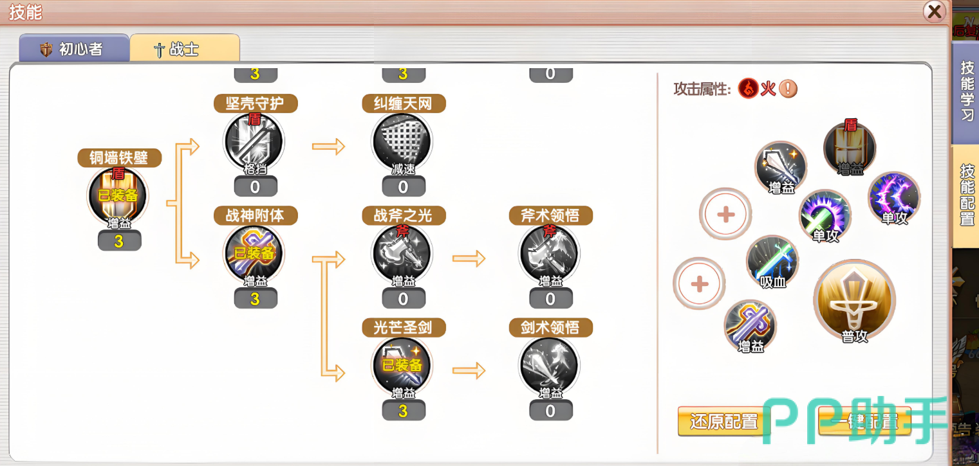Screen dimensions: 979x466
Task: Close the 技能 skills window
Action: (x=934, y=11)
